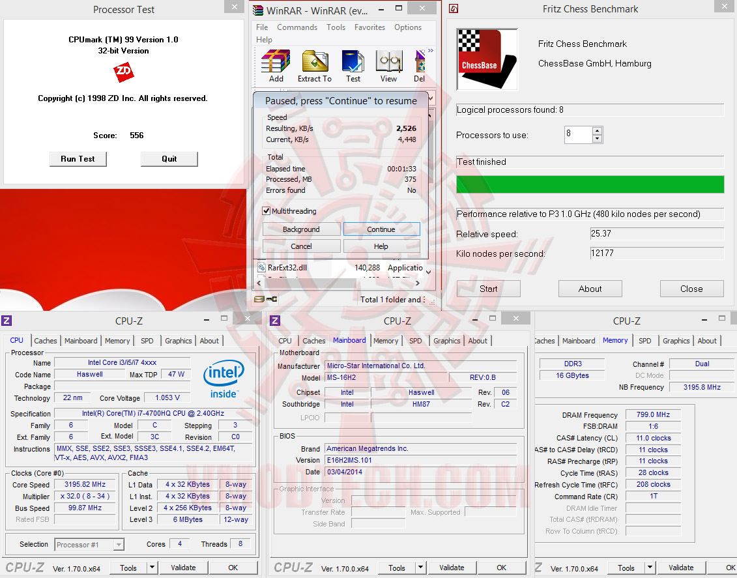Image resolution: width=737 pixels, height=578 pixels.
Task: Open WinRAR Favorites menu
Action: tap(370, 27)
